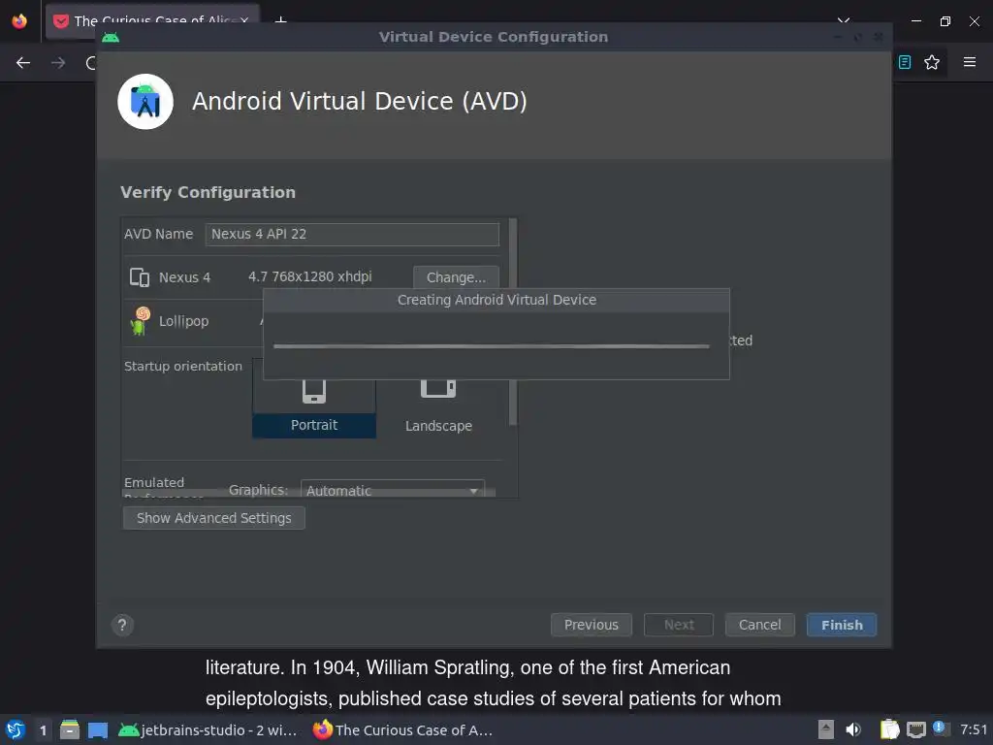Toggle Firefox reader view icon

(x=905, y=62)
